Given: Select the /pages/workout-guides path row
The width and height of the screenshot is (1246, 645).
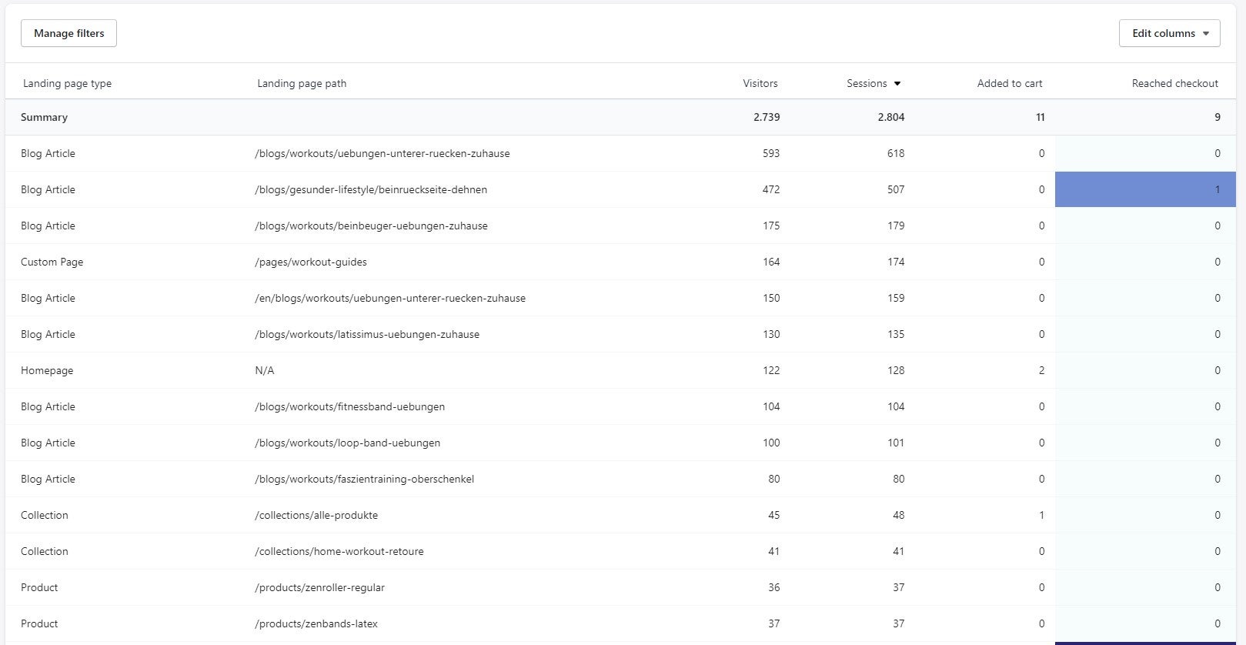Looking at the screenshot, I should (x=311, y=262).
